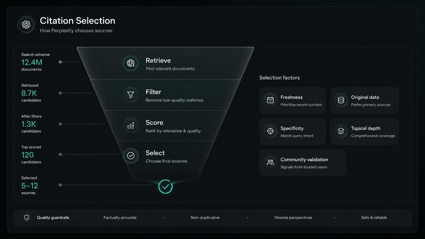This screenshot has width=425, height=239.
Task: Click the connector dot beside Top scored 120
Action: point(60,154)
